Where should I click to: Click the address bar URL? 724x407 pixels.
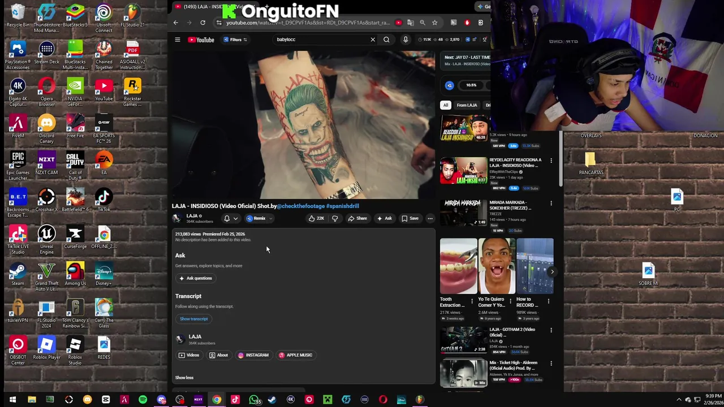[308, 23]
